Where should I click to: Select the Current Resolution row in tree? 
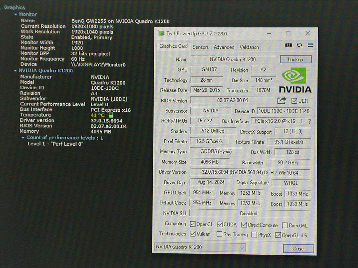click(67, 26)
